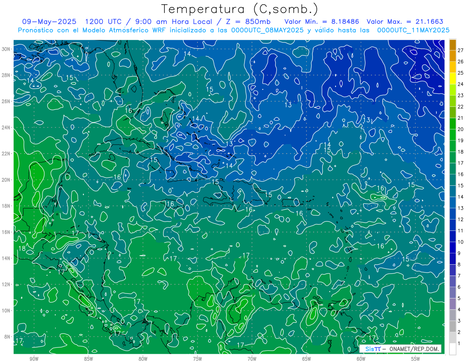471x364 pixels.
Task: Click the 12N latitude axis label
Action: [x=6, y=284]
